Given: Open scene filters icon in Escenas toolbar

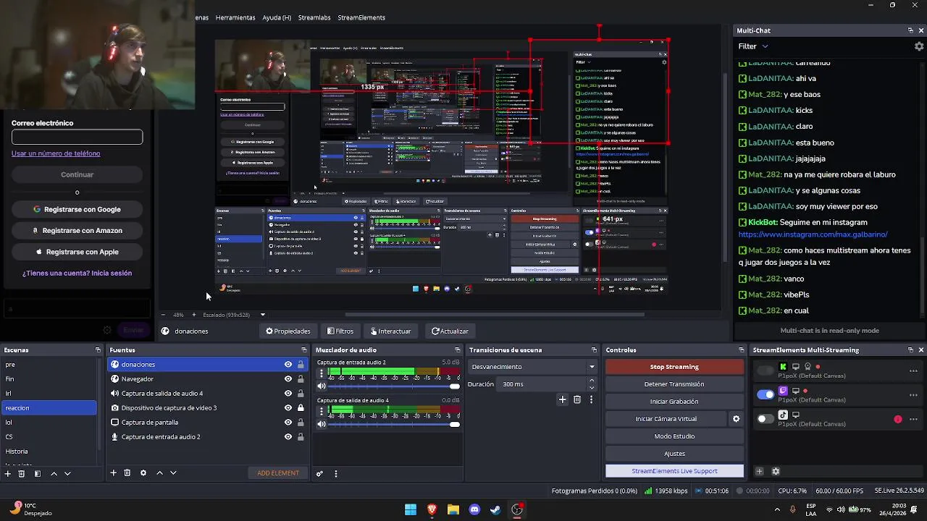Looking at the screenshot, I should 37,473.
